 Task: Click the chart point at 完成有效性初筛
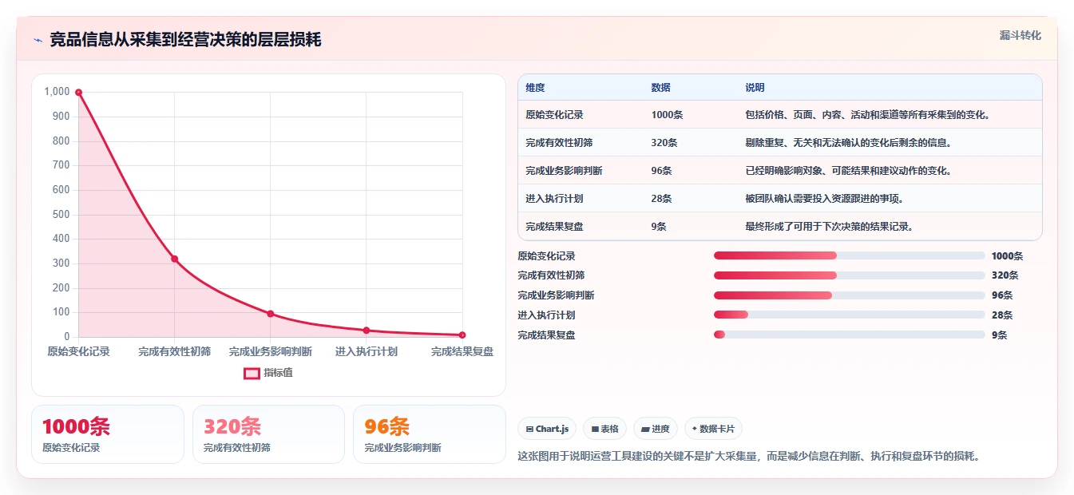174,259
